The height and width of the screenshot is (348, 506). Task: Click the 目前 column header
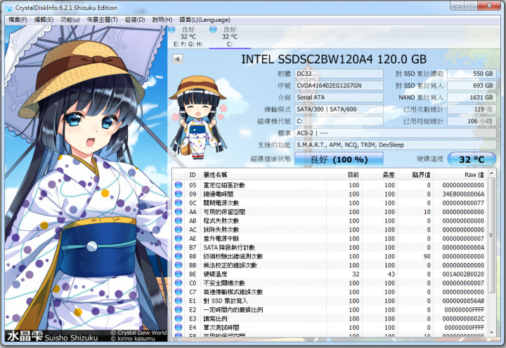coord(344,175)
